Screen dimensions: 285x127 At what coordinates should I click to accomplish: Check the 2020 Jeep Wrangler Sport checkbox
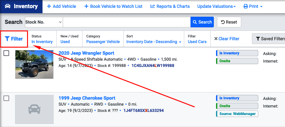pos(6,53)
